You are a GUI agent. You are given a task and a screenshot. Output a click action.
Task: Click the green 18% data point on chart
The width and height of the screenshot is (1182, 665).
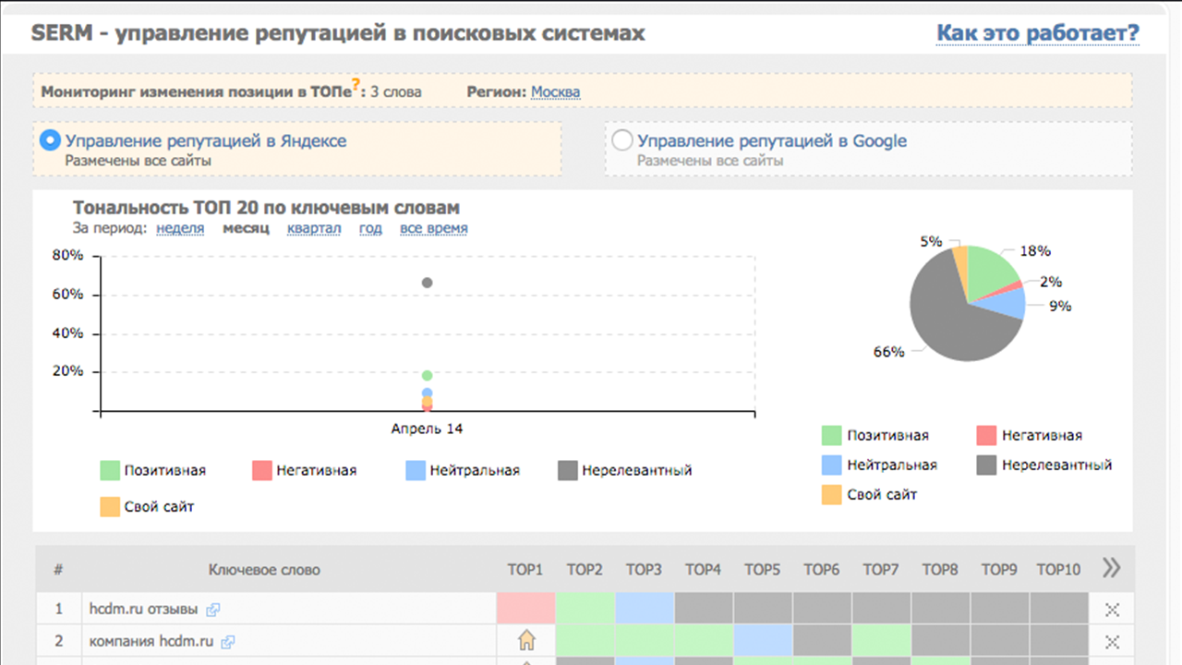(x=427, y=376)
